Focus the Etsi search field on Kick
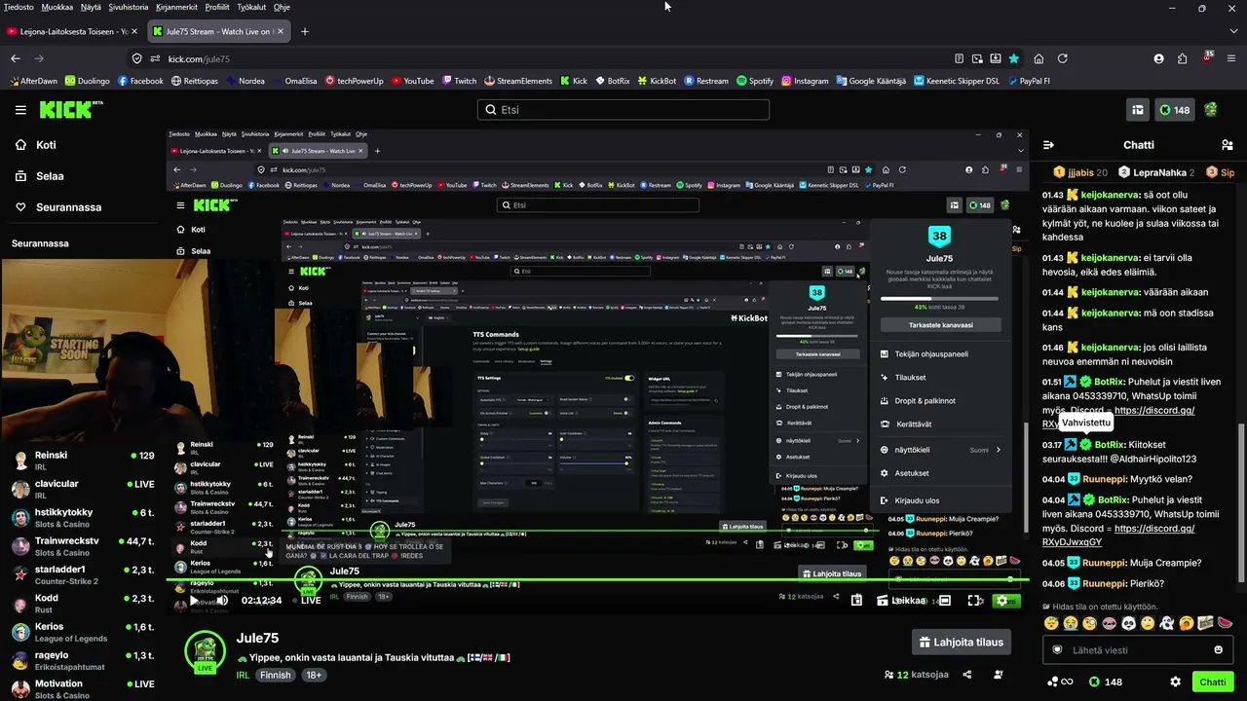The width and height of the screenshot is (1247, 701). click(623, 110)
